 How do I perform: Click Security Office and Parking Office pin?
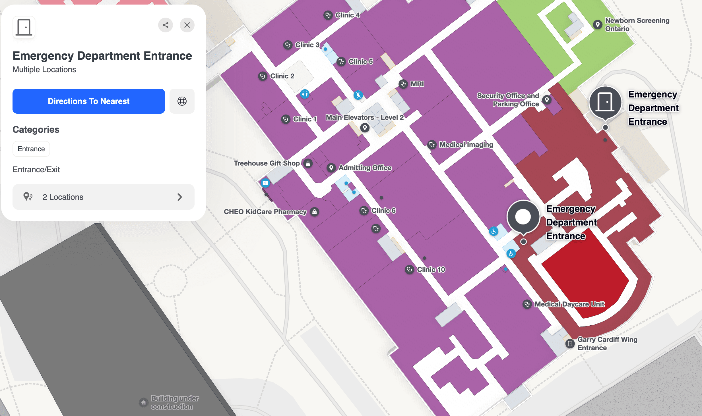click(547, 100)
